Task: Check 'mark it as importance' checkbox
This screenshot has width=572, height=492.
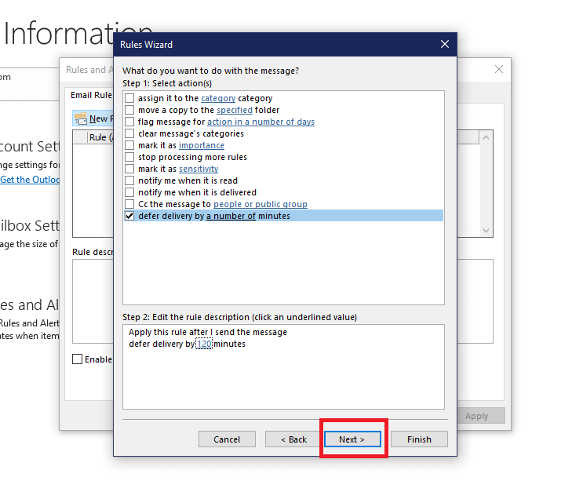Action: [129, 145]
